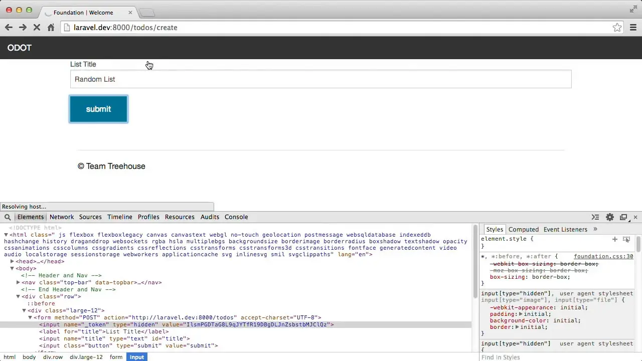Collapse the div class row node
642x361 pixels.
[18, 296]
